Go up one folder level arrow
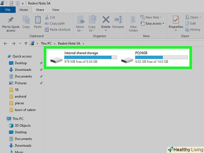204x153 pixels. tap(26, 43)
